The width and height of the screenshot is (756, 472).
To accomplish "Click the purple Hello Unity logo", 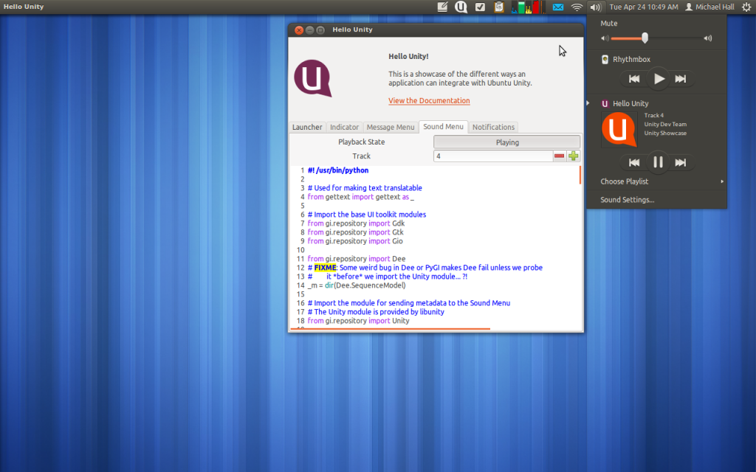I will pos(313,78).
